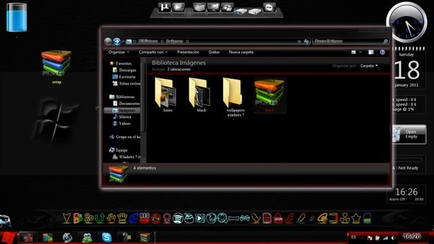Select Grupo en el hogar item

[125, 137]
